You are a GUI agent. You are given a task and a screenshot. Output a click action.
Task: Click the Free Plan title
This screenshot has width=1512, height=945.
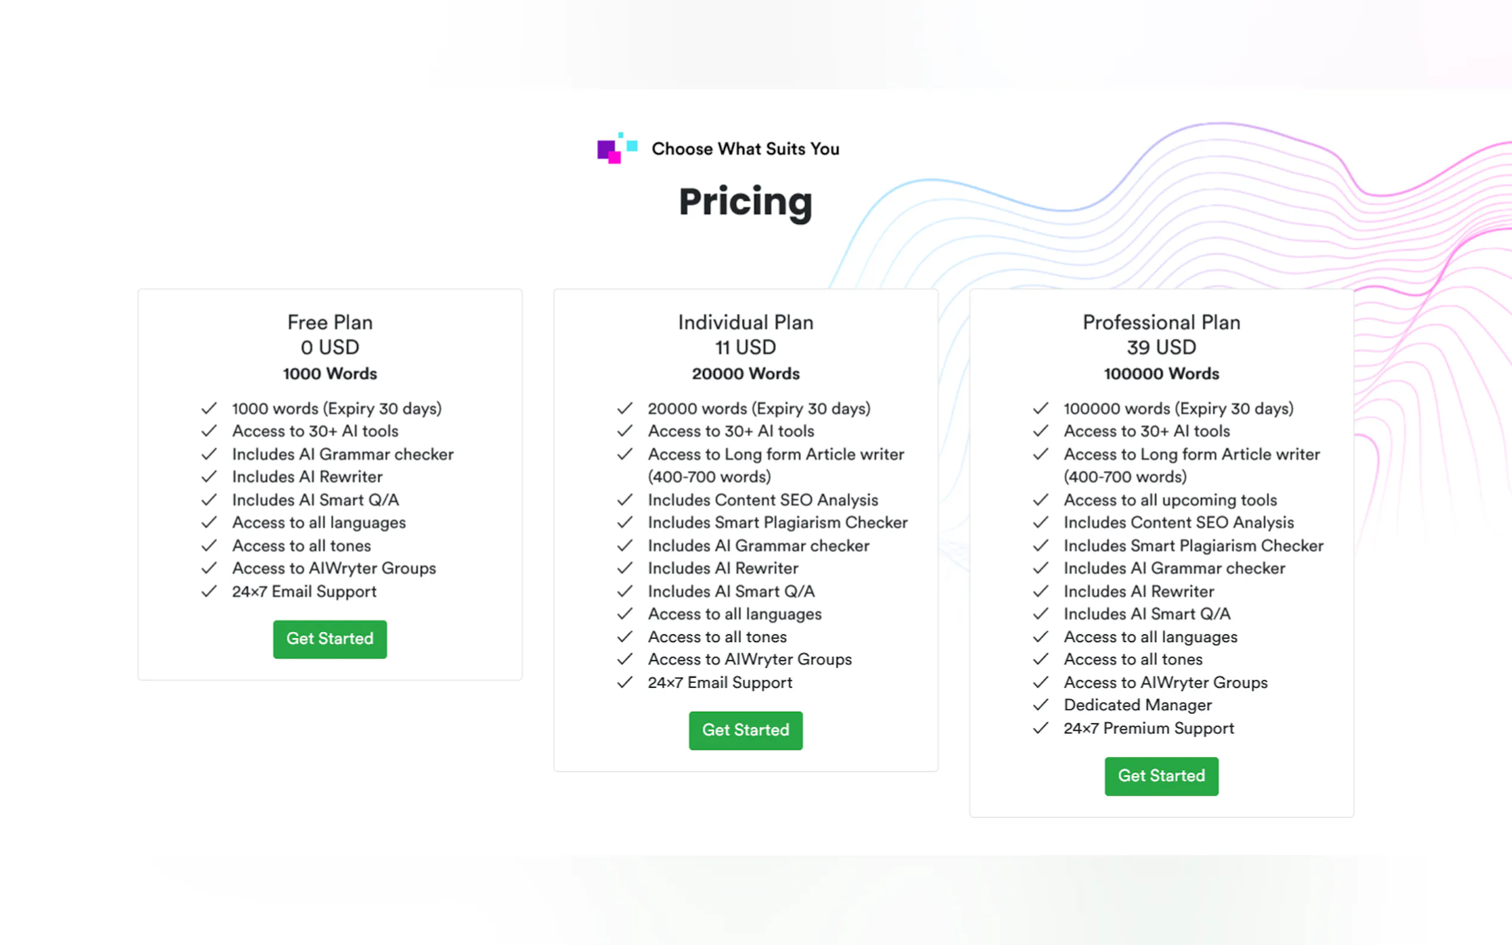[329, 323]
